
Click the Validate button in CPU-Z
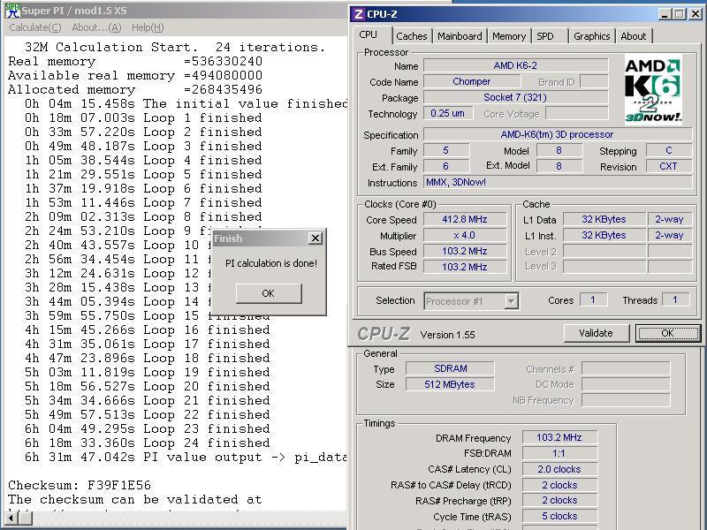[x=596, y=333]
